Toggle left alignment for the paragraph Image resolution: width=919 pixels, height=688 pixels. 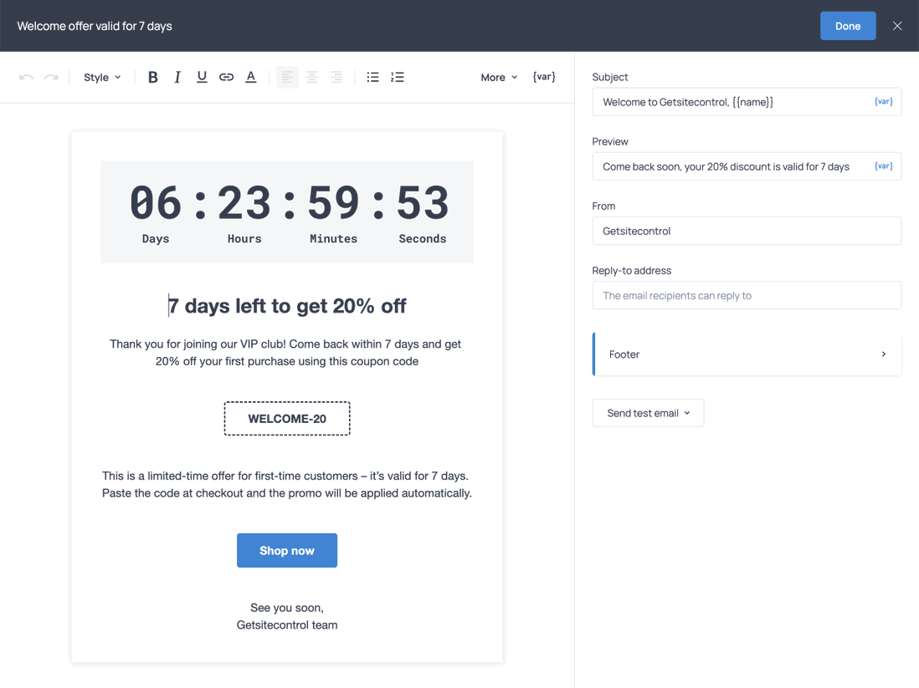click(x=287, y=76)
